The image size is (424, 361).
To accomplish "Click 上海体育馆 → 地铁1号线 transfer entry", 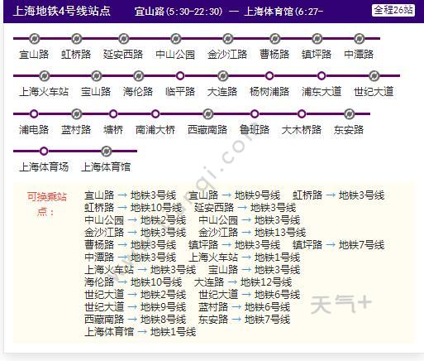I will pyautogui.click(x=140, y=332).
